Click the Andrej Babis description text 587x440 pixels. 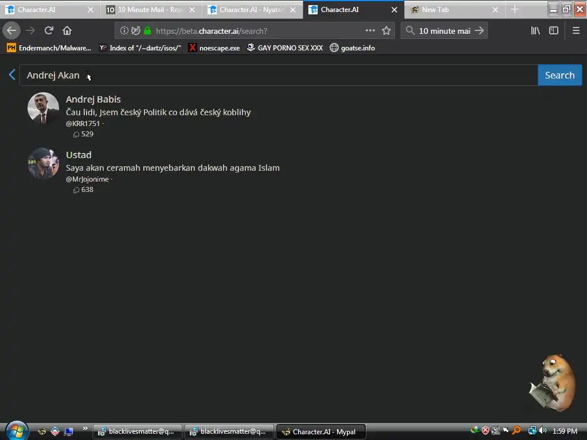pos(158,112)
